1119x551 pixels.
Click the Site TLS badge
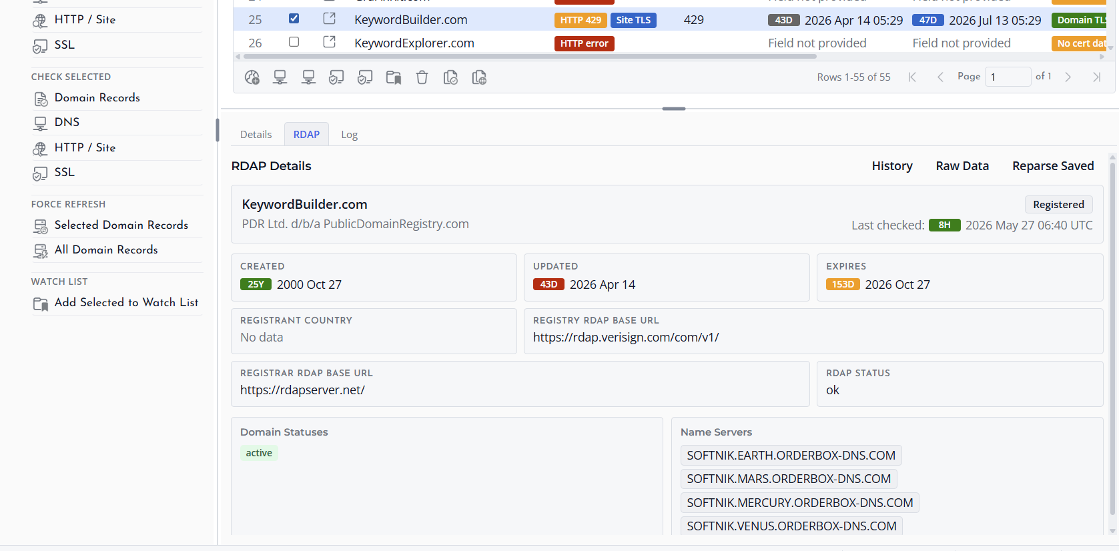coord(633,20)
